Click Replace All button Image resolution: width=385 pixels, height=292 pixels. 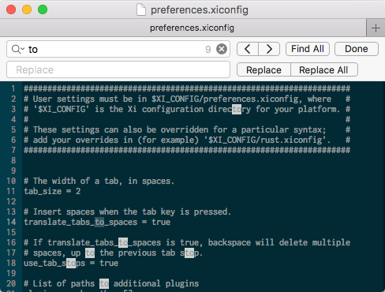pos(323,69)
